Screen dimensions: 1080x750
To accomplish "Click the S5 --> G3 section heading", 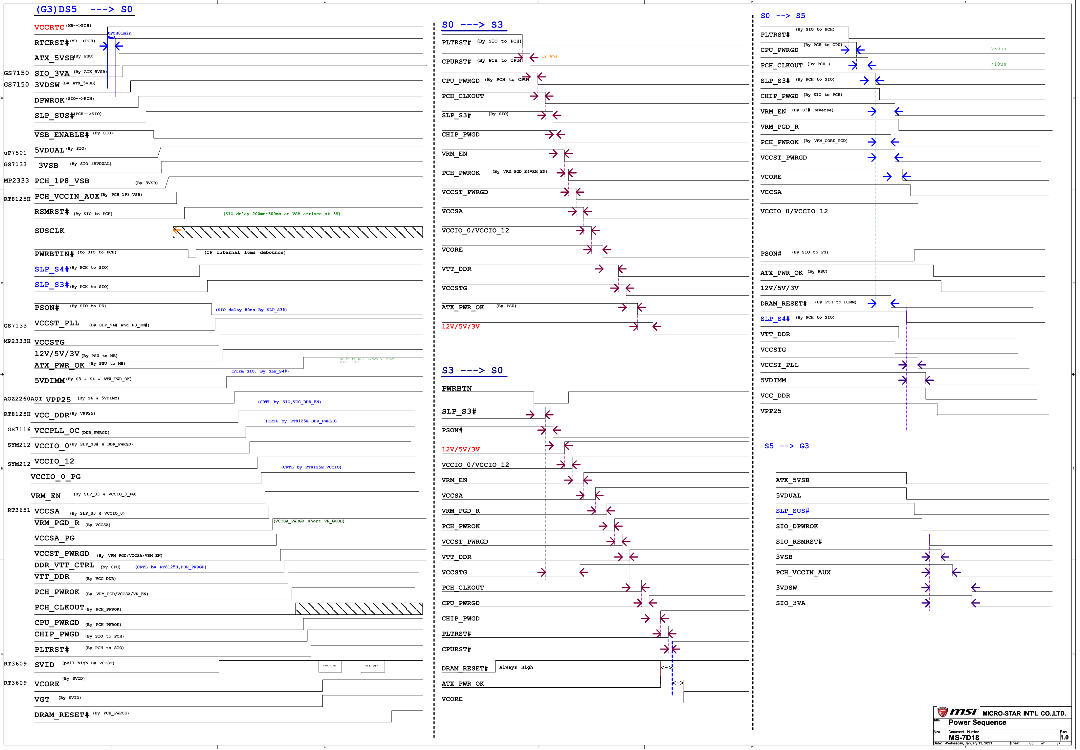I will pyautogui.click(x=786, y=446).
